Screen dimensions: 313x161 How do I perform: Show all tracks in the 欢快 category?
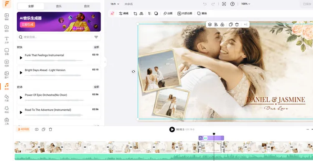click(x=96, y=47)
